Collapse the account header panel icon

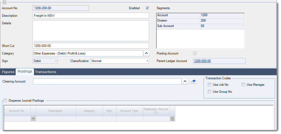(5, 2)
